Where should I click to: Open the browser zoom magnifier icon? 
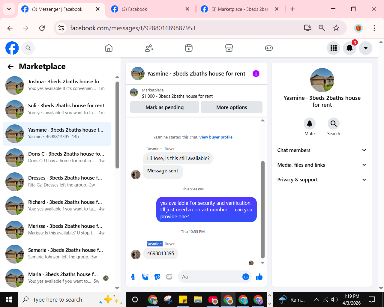(x=322, y=28)
